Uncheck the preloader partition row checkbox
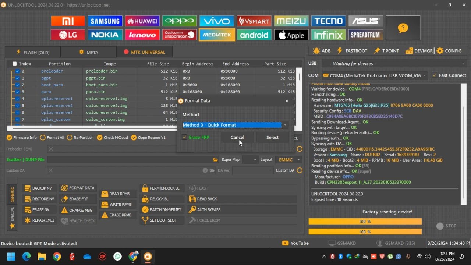 17,71
